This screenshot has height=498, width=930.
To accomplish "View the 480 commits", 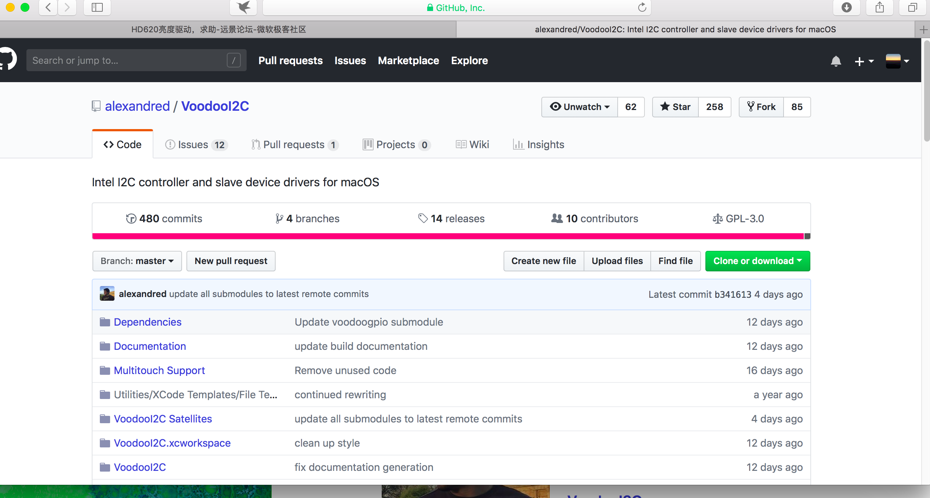I will (x=164, y=219).
